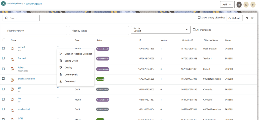Select the aaa row checkbox
The width and height of the screenshot is (259, 121).
(3, 89)
